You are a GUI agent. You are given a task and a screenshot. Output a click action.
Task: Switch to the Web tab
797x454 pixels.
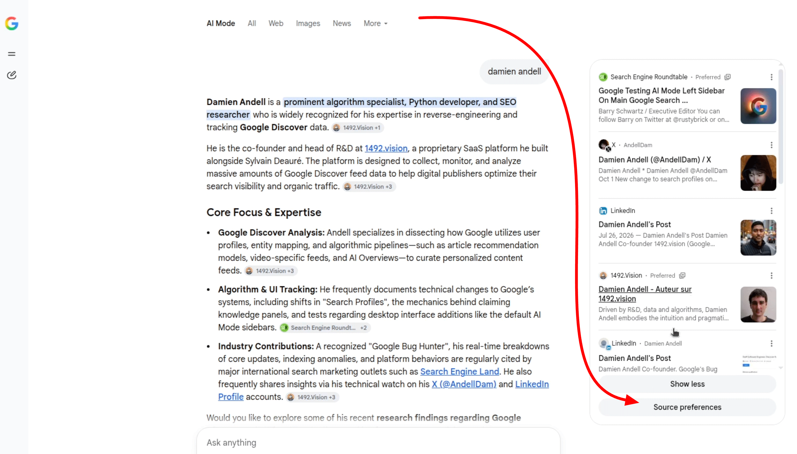tap(276, 24)
